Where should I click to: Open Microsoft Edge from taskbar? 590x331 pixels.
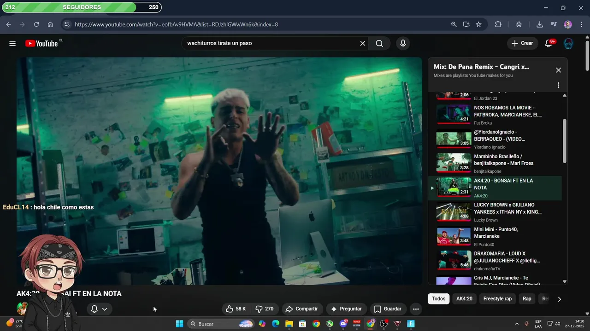coord(276,324)
